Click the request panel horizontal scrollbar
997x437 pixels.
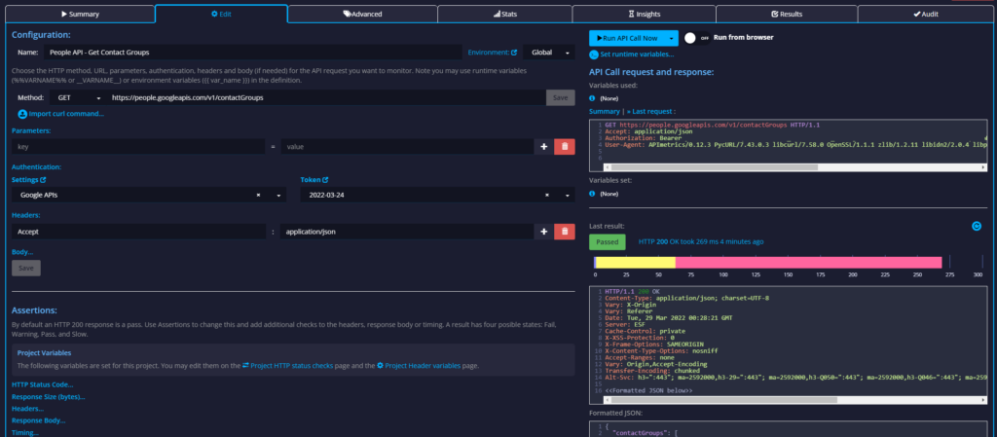coord(715,167)
